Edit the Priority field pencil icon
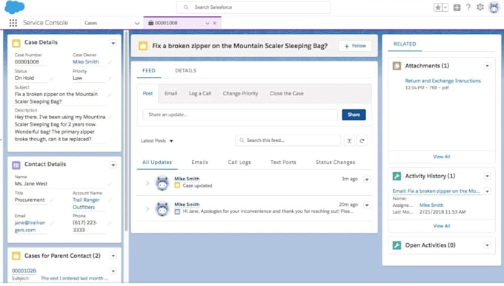 click(x=110, y=78)
